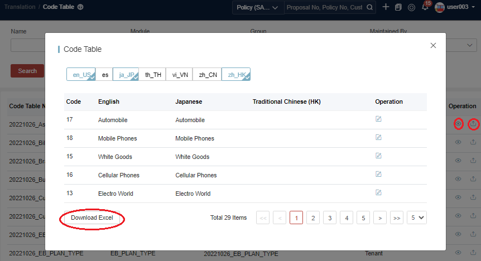Click the Proposal No search field

324,7
